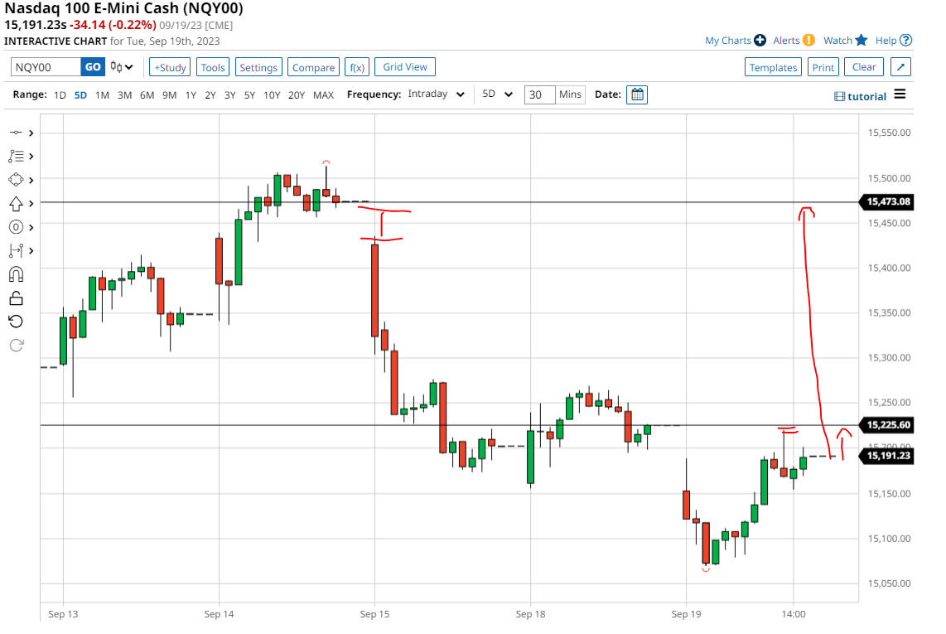946x634 pixels.
Task: Select the 3Y range
Action: coord(229,94)
